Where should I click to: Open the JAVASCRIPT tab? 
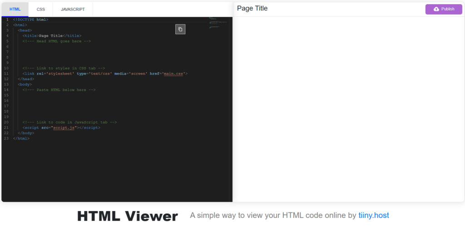tap(73, 10)
